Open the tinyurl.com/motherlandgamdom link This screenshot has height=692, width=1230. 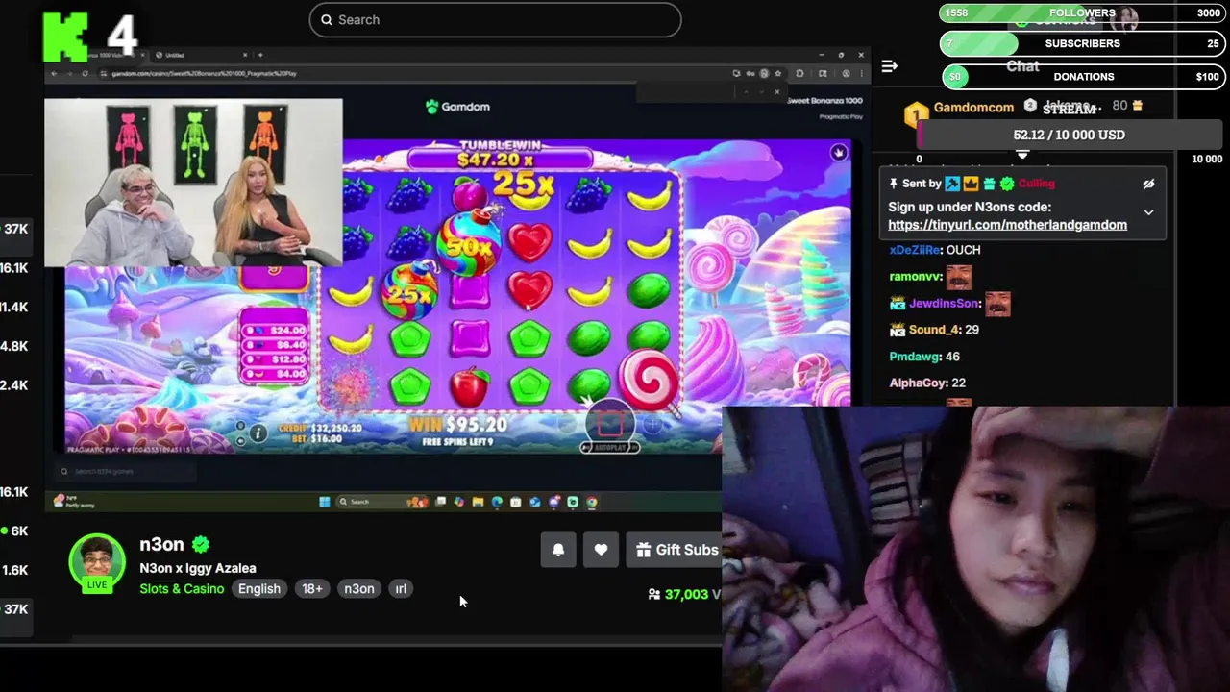(x=1007, y=225)
